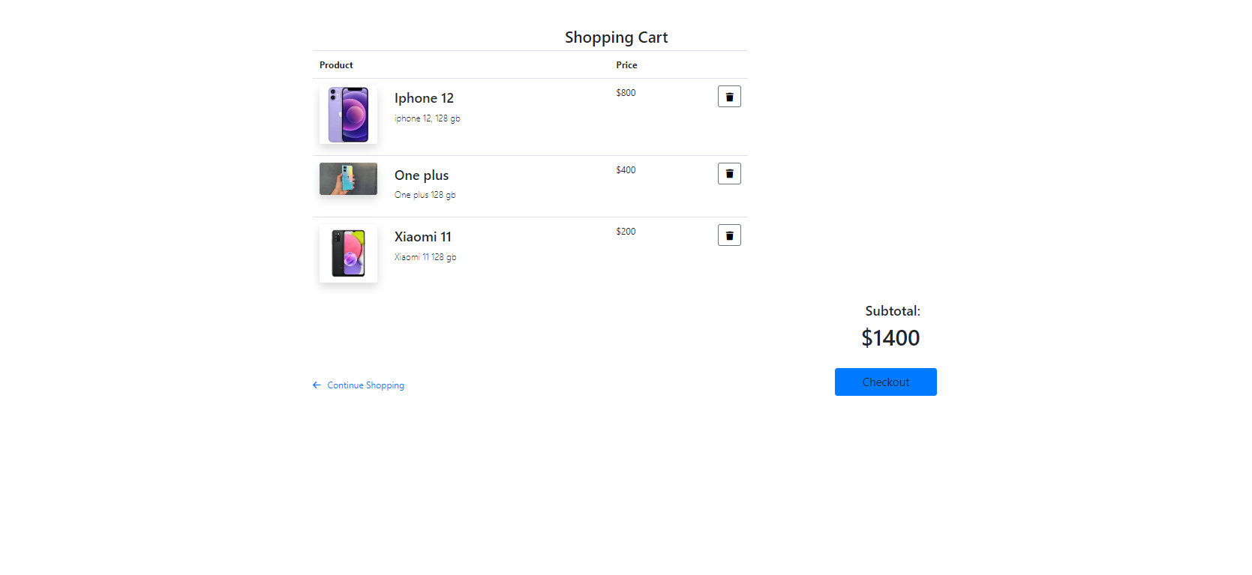1252x575 pixels.
Task: Open the One plus product thumbnail
Action: 347,178
